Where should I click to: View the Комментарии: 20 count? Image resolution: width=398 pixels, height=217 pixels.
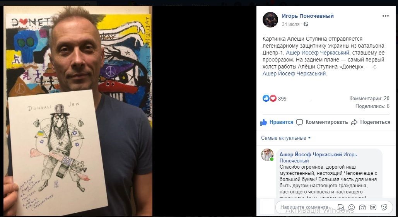tap(369, 98)
